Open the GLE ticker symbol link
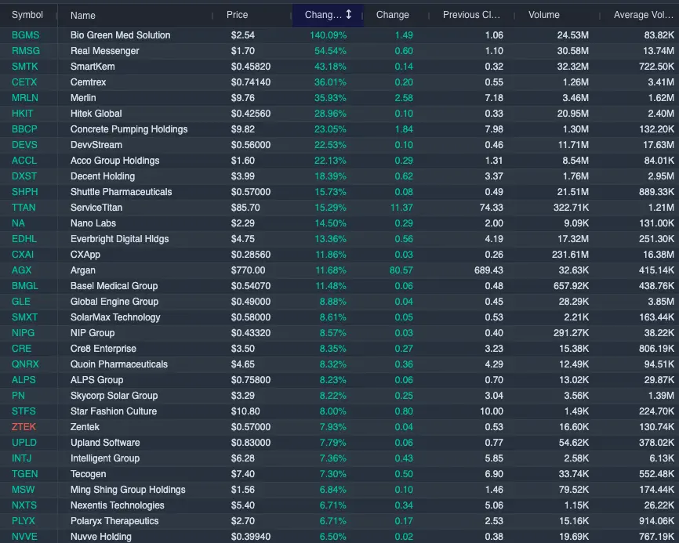 (x=21, y=302)
